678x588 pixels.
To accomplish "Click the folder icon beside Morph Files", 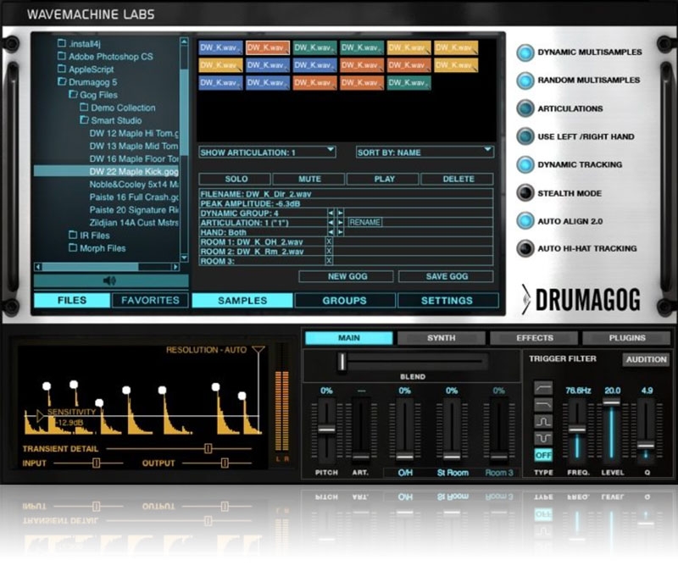I will pyautogui.click(x=73, y=247).
